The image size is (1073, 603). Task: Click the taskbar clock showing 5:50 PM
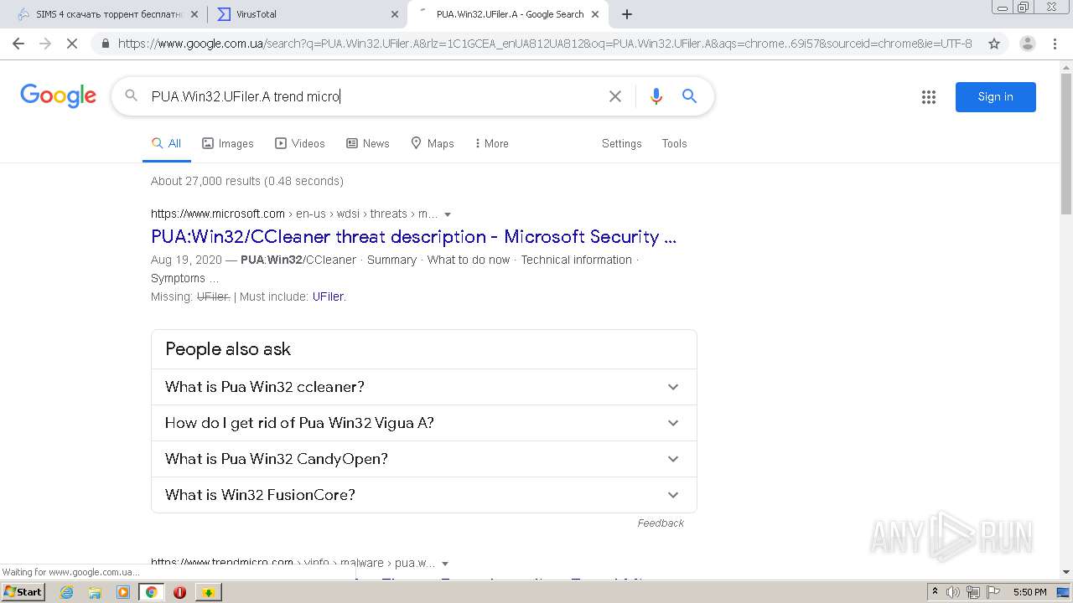(1029, 592)
